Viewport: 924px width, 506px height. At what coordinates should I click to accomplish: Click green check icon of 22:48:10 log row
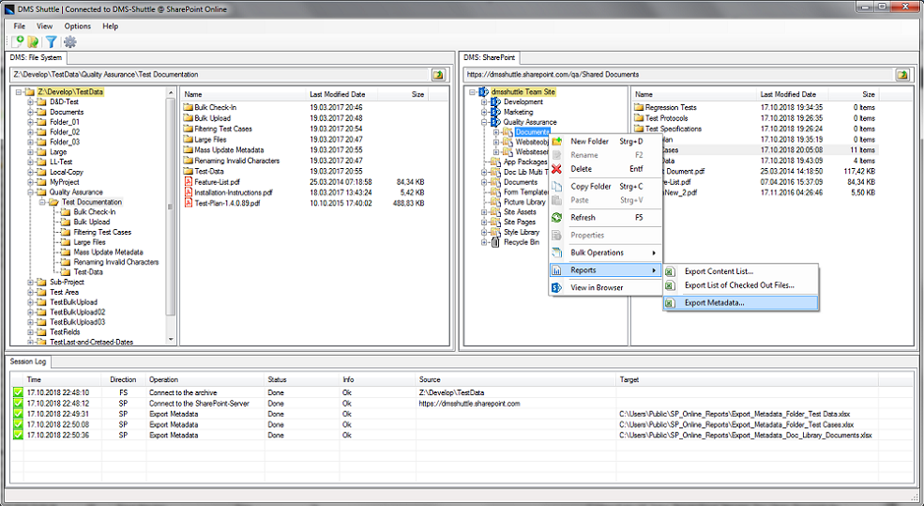point(18,392)
